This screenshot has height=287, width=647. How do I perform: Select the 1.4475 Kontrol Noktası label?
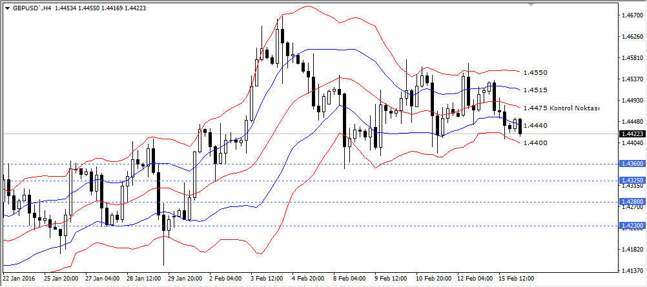[x=561, y=108]
